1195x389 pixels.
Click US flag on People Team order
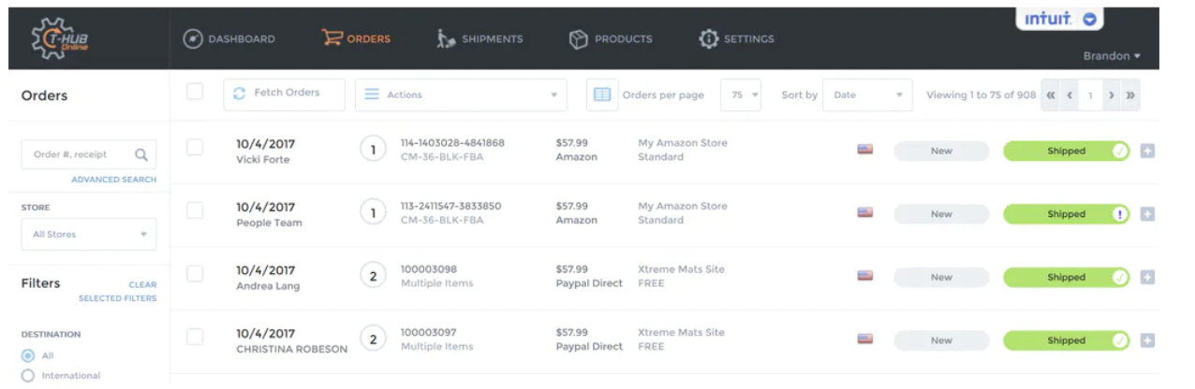[865, 212]
